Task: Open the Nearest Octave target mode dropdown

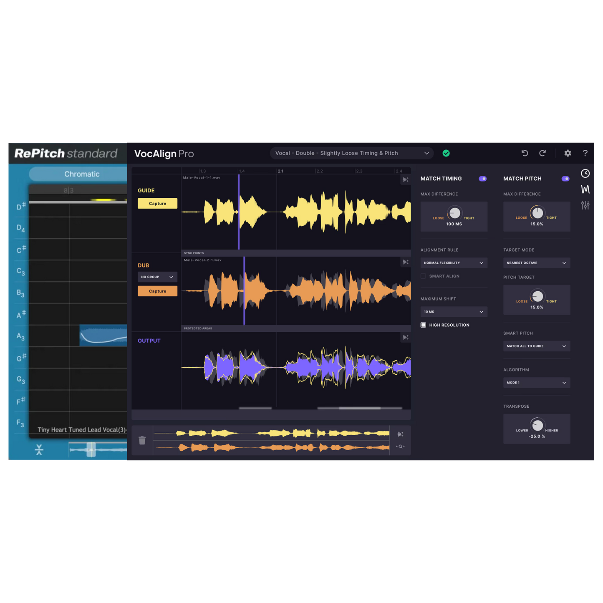Action: pyautogui.click(x=536, y=263)
